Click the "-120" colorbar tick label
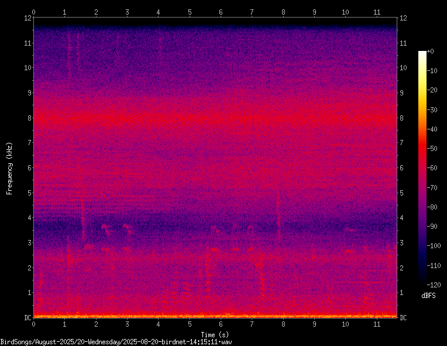The width and height of the screenshot is (447, 346). 434,285
